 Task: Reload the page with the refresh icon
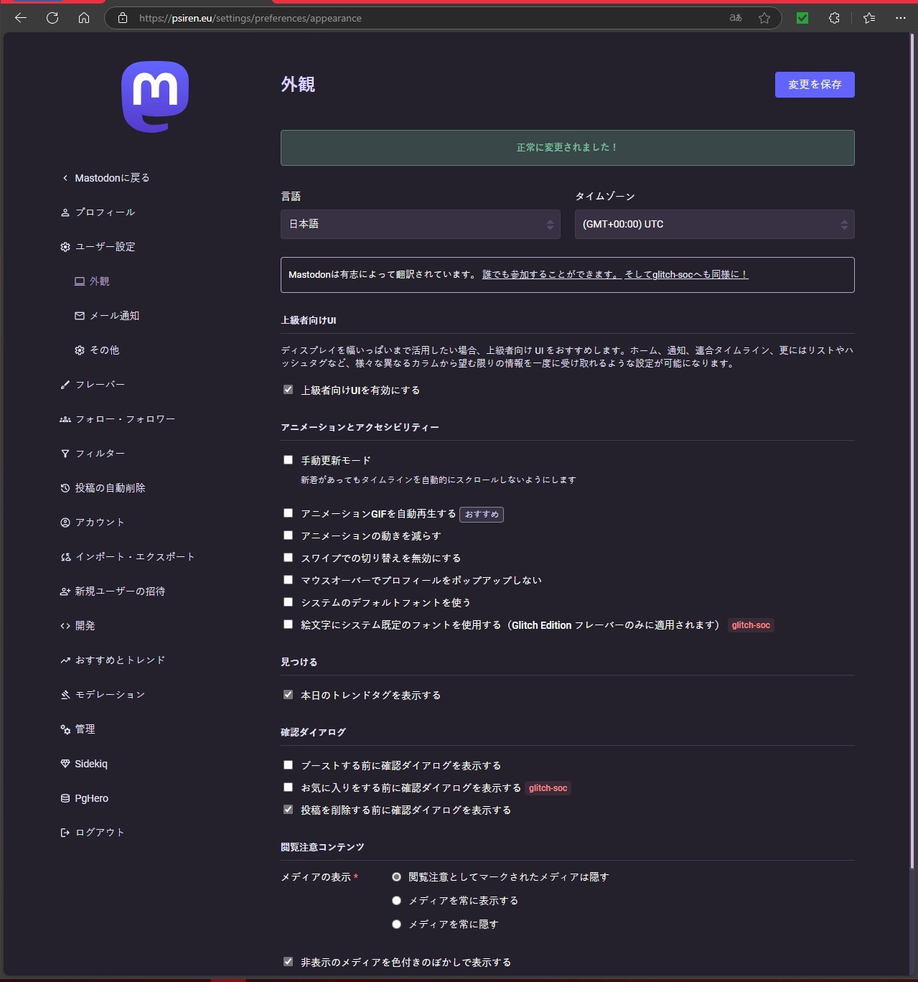tap(52, 18)
